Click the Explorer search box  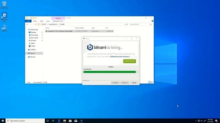coord(141,24)
